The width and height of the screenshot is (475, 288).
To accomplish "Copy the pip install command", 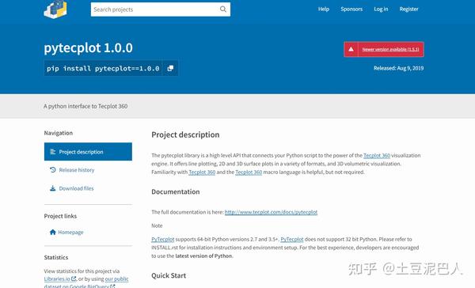I will click(170, 68).
